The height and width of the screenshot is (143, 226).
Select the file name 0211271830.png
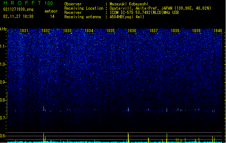click(18, 9)
